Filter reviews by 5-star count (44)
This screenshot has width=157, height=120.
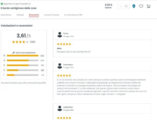[x=42, y=55]
